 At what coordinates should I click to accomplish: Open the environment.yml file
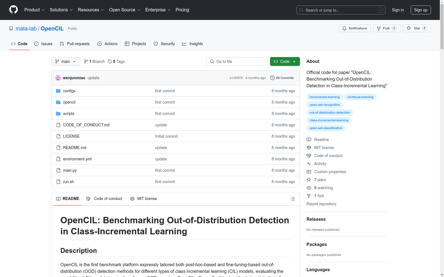(x=77, y=159)
